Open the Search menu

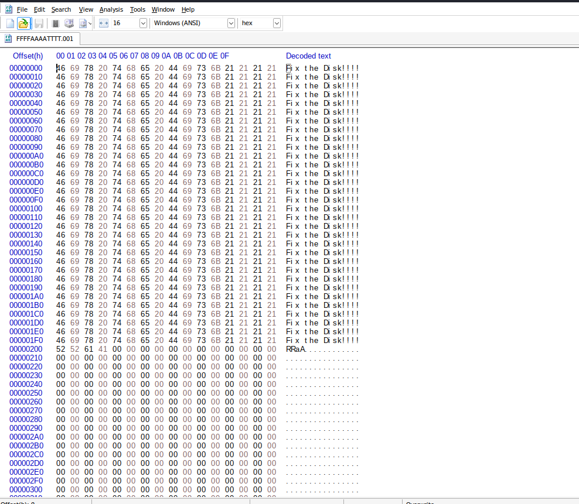61,9
